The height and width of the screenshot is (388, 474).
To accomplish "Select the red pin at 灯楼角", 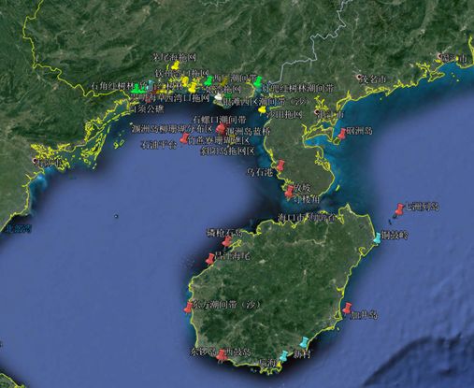I will (x=290, y=191).
